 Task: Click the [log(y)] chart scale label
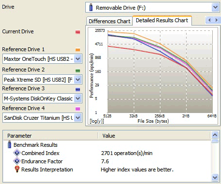[x=97, y=121]
